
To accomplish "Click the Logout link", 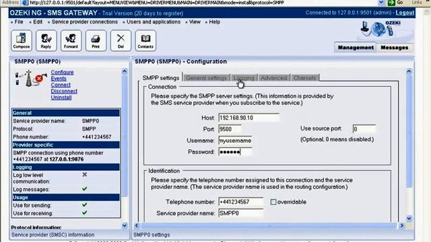I will (x=405, y=13).
